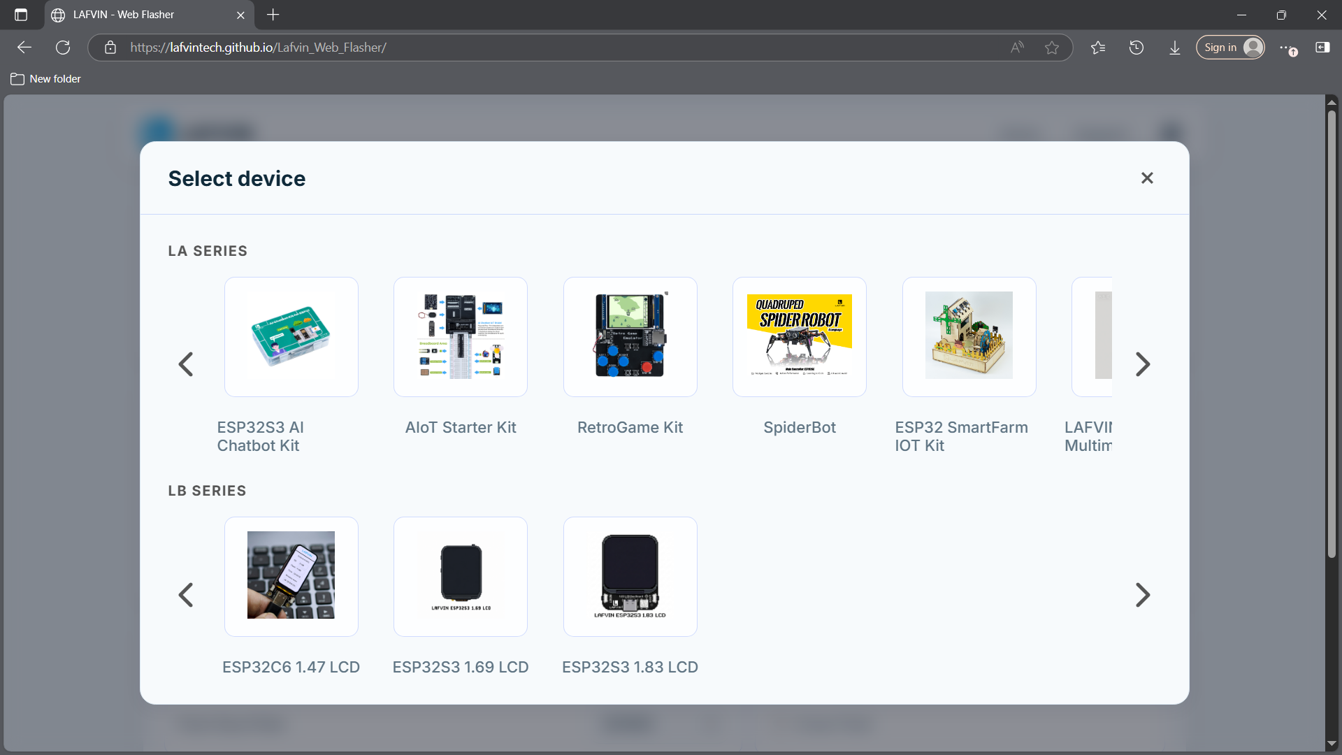Show next LA Series devices
Image resolution: width=1342 pixels, height=755 pixels.
click(x=1143, y=364)
